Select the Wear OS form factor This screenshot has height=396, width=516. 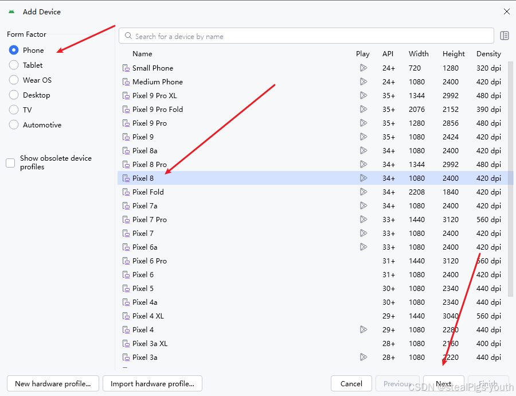[x=14, y=80]
